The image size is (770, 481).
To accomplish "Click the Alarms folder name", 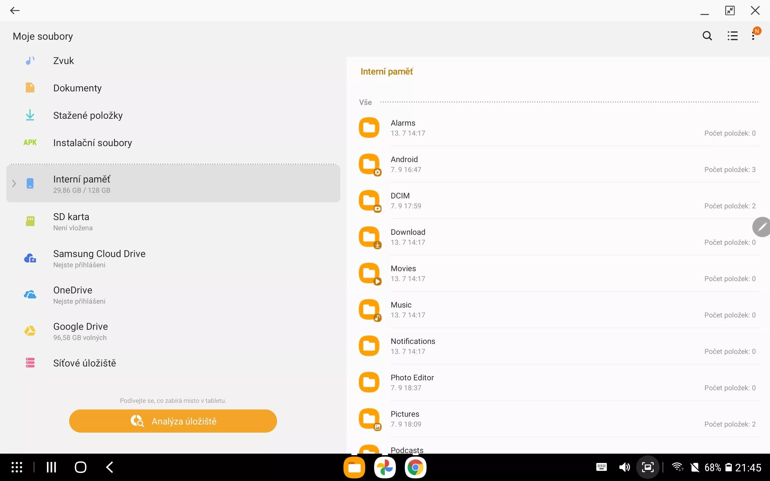I will pyautogui.click(x=403, y=123).
